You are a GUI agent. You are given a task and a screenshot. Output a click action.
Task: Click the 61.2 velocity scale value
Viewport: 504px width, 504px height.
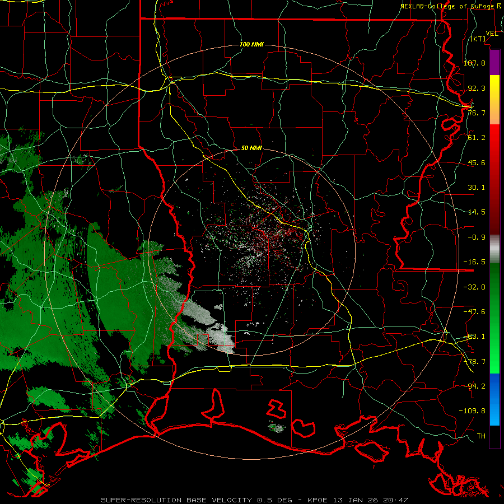tap(477, 138)
